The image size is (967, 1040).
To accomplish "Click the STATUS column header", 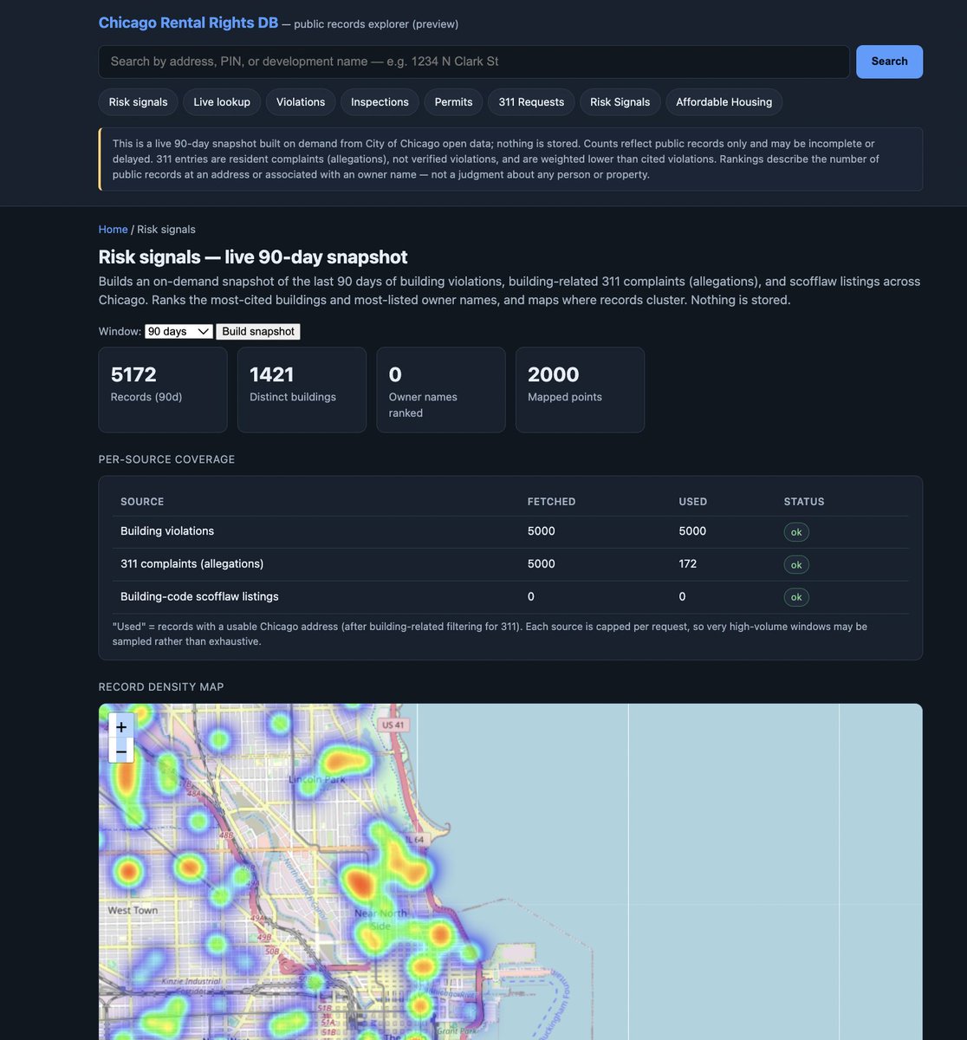I will (x=804, y=502).
